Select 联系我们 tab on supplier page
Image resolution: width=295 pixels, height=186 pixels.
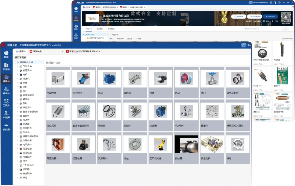(x=100, y=29)
